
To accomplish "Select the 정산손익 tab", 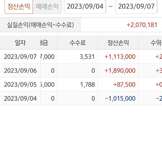I will click(x=19, y=6).
